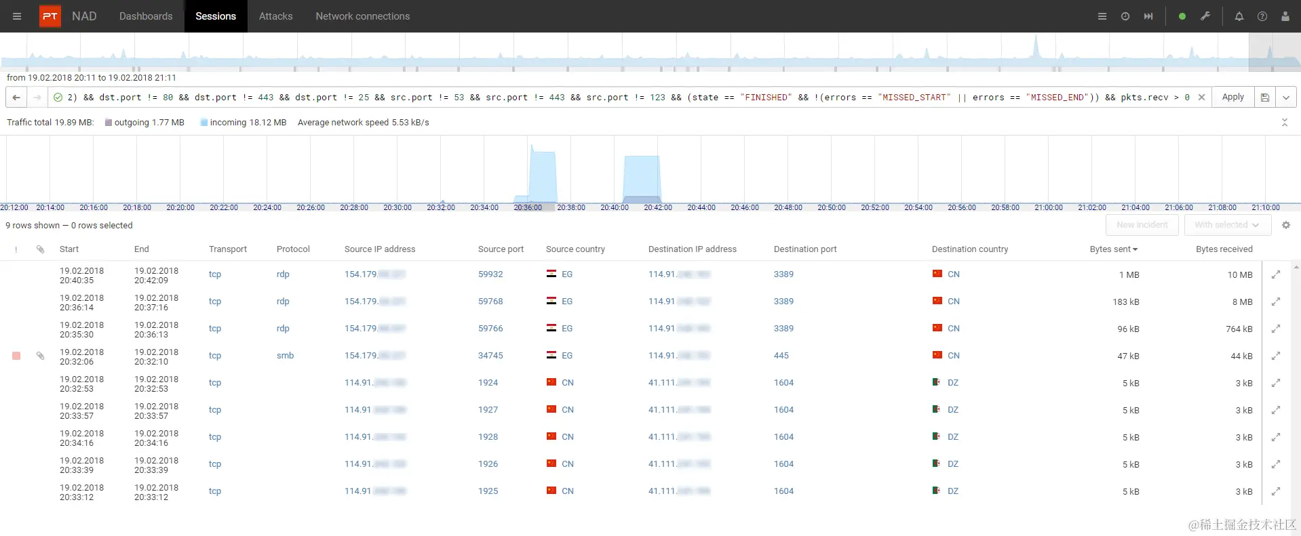Click the smb protocol link
Viewport: 1301px width, 536px height.
(x=285, y=356)
